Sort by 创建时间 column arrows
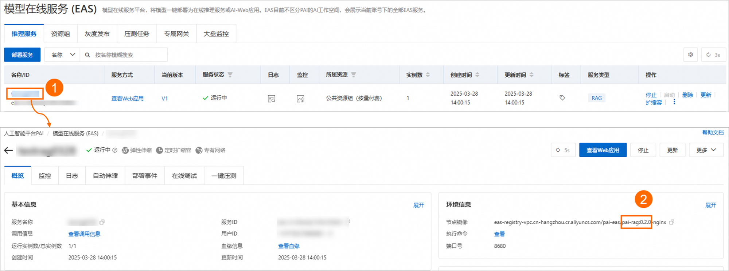This screenshot has height=271, width=729. (477, 75)
